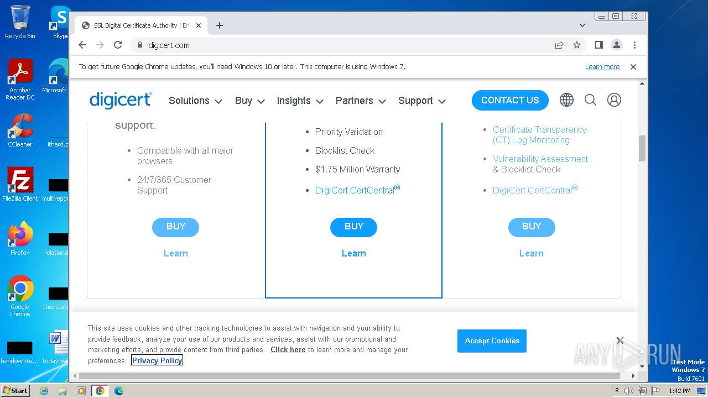Bookmark this tab with the star icon
This screenshot has height=398, width=708.
(577, 45)
